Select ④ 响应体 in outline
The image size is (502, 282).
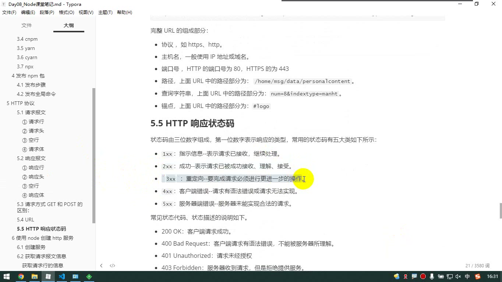[33, 195]
